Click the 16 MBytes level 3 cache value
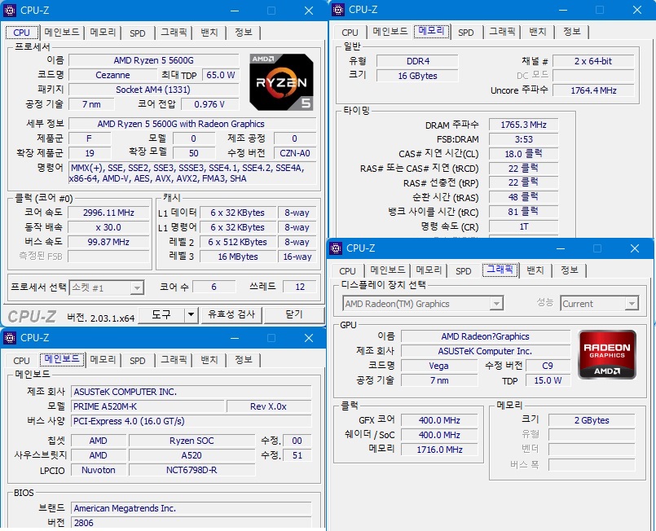656x531 pixels. pyautogui.click(x=238, y=257)
